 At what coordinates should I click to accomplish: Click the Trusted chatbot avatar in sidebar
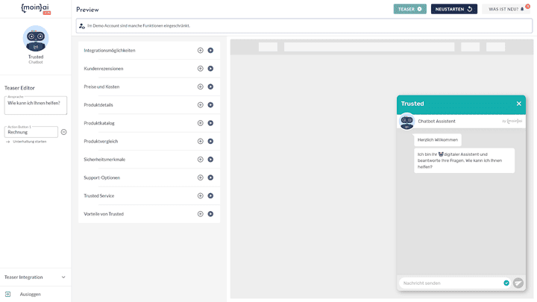tap(36, 38)
